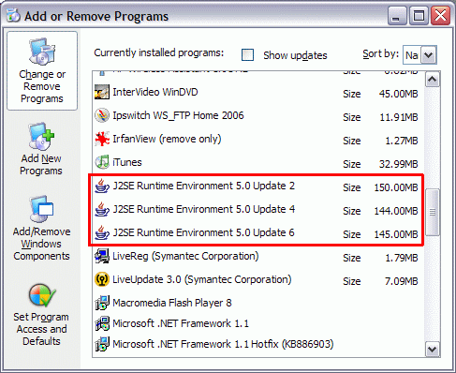This screenshot has height=373, width=456.
Task: Open Set Program Access and Defaults
Action: 42,315
